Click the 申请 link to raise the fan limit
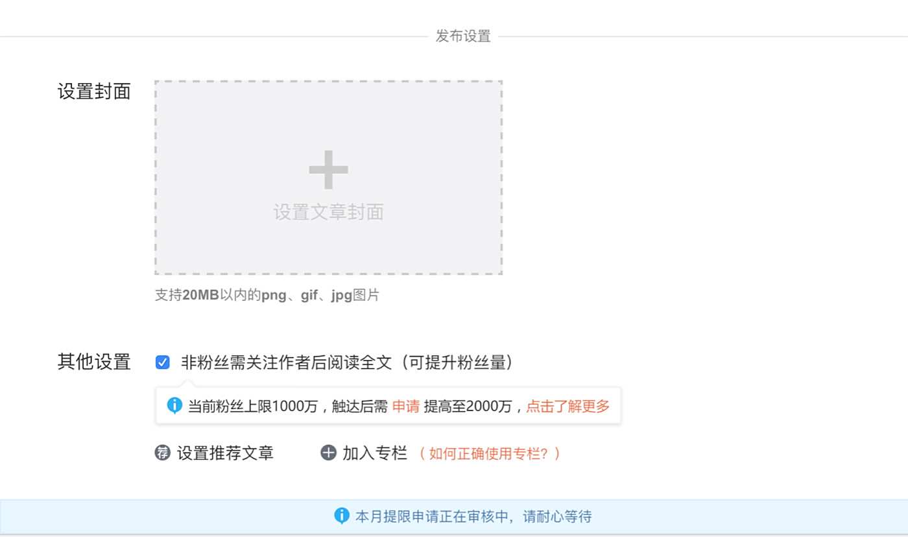The image size is (908, 537). pos(405,407)
